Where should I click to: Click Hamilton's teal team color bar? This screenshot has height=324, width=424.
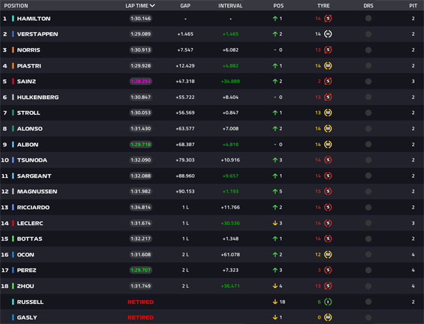(12, 18)
